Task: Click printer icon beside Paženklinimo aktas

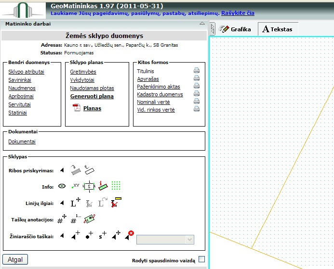Action: tap(197, 86)
